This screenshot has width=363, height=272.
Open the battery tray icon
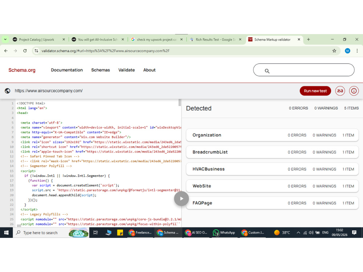318,233
